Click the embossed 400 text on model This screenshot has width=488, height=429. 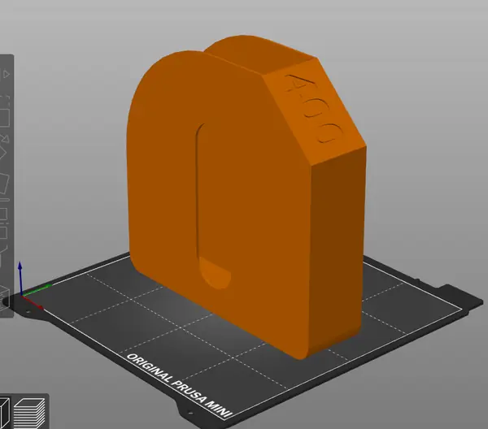click(314, 108)
